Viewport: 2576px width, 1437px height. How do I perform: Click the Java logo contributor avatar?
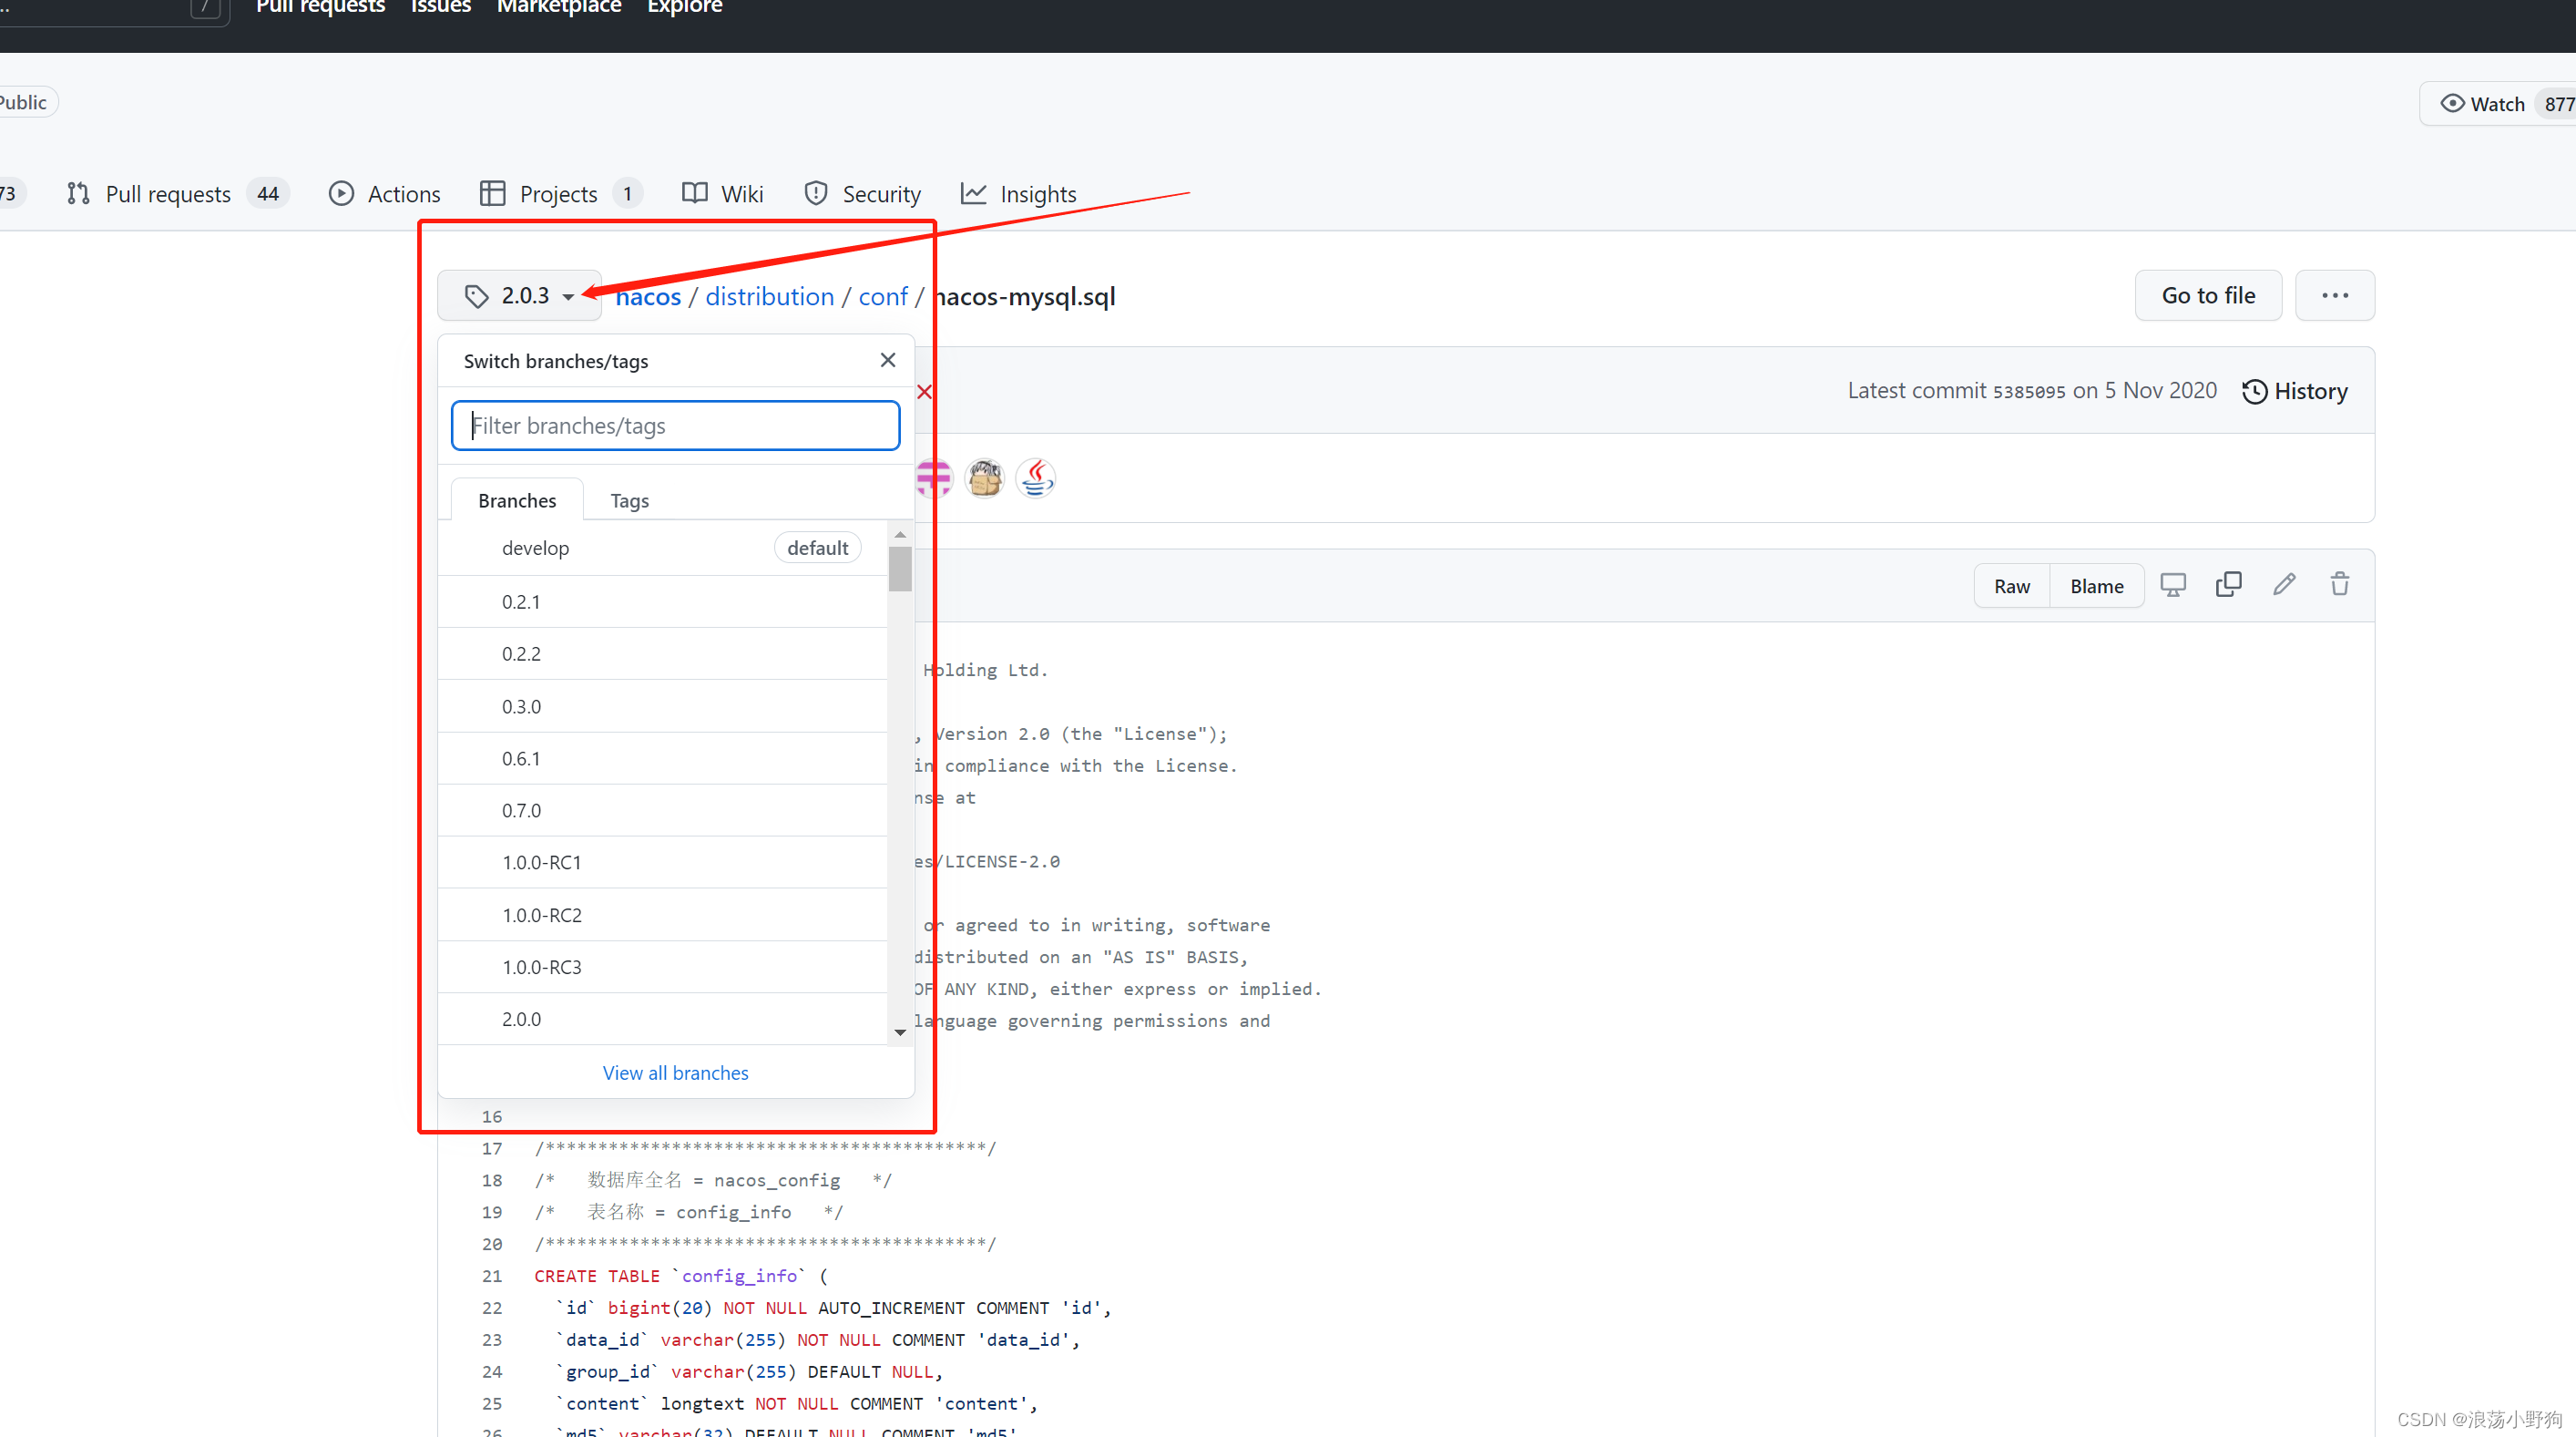click(x=1035, y=478)
